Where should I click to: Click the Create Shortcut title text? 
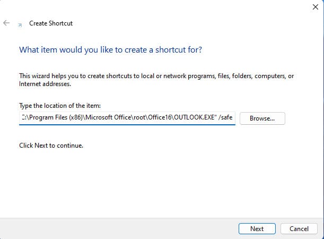point(51,23)
